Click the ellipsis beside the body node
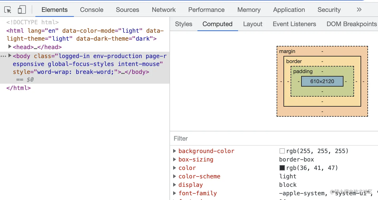378x200 pixels. coord(3,56)
